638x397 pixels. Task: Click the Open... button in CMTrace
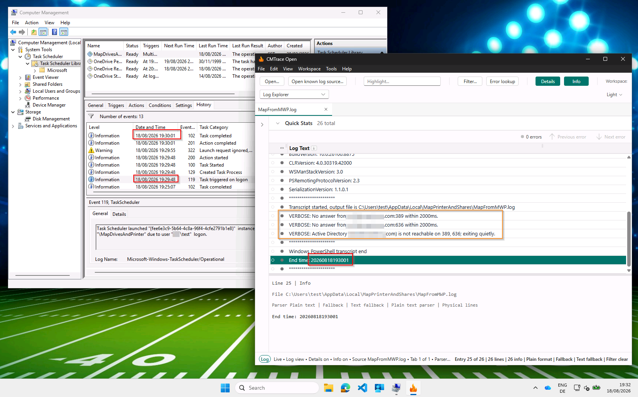272,81
